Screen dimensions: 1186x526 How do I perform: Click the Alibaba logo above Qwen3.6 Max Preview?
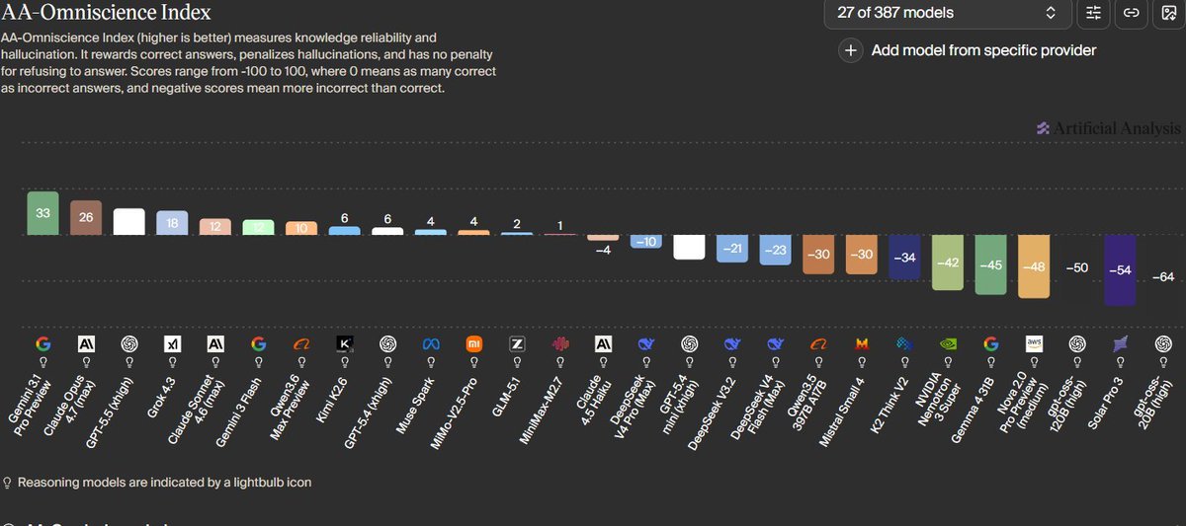point(301,344)
